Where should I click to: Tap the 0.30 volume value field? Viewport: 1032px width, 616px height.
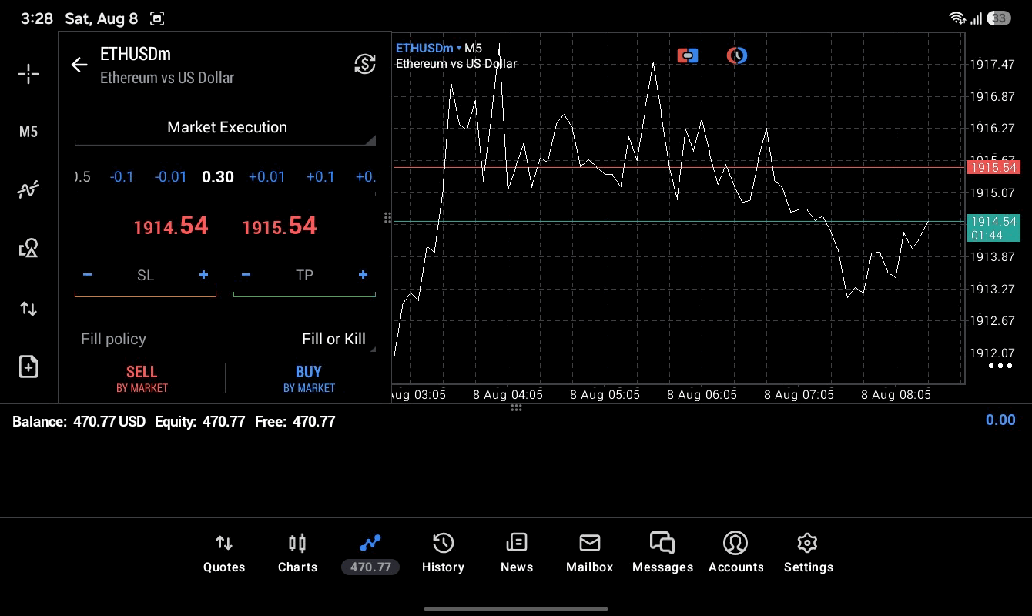pyautogui.click(x=218, y=177)
